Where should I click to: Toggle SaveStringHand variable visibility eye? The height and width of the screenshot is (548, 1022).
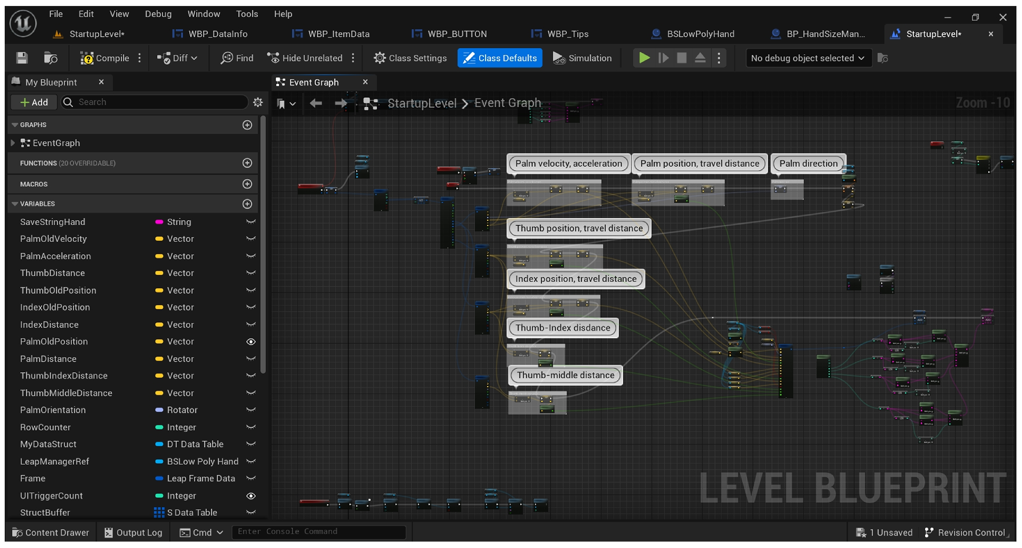coord(251,222)
